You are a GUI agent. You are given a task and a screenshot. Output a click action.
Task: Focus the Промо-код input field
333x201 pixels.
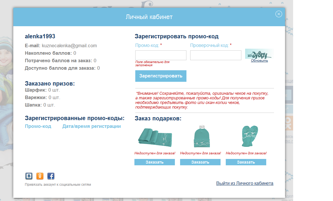pos(161,55)
